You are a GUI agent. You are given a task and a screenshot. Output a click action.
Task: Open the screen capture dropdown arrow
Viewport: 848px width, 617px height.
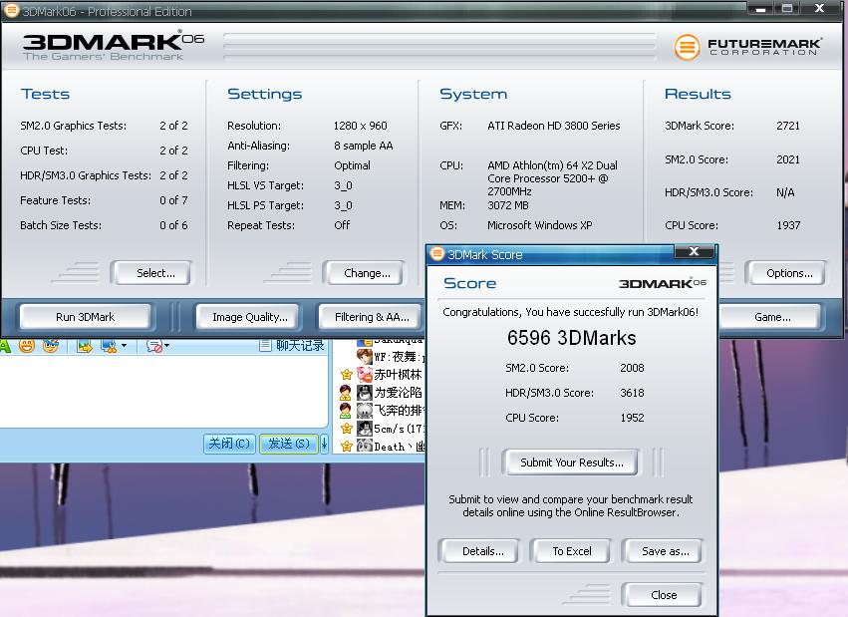pyautogui.click(x=124, y=345)
